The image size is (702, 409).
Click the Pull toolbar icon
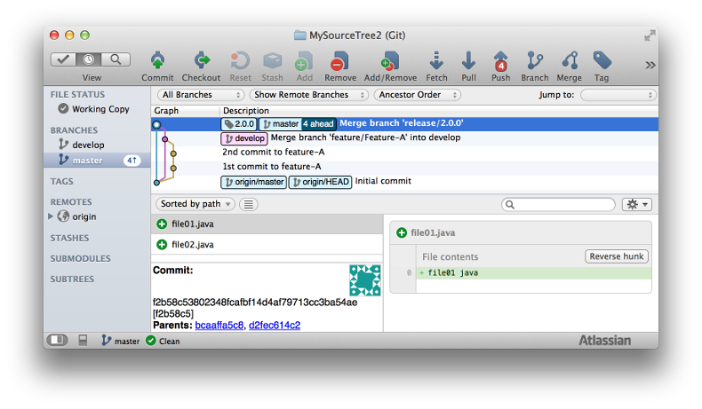pyautogui.click(x=469, y=60)
